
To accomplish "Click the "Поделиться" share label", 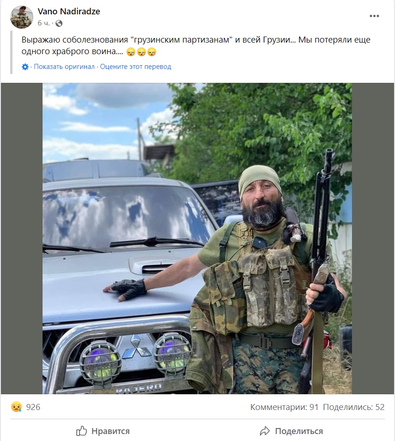I will point(299,431).
